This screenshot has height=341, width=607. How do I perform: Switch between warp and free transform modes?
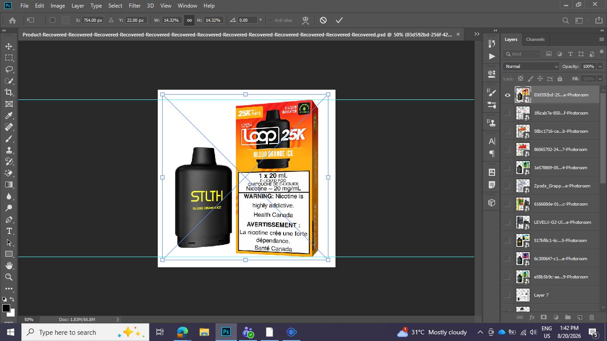pyautogui.click(x=305, y=20)
